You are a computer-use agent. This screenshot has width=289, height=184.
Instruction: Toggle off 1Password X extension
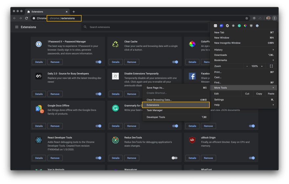pyautogui.click(x=99, y=62)
